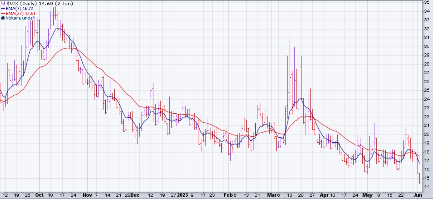Click the 2023 year marker on date axis
Screen dimensions: 433x199
(x=182, y=195)
